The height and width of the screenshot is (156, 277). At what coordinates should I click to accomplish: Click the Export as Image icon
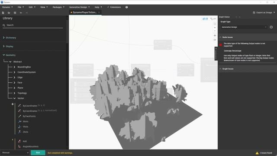point(254,13)
